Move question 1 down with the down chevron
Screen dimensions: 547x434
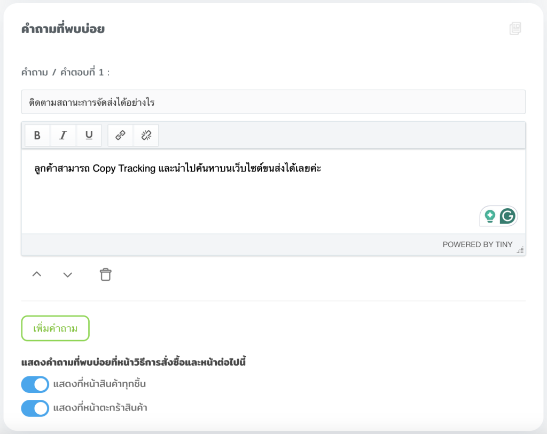pyautogui.click(x=67, y=275)
